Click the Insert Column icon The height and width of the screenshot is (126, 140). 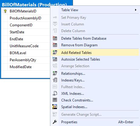[55, 24]
